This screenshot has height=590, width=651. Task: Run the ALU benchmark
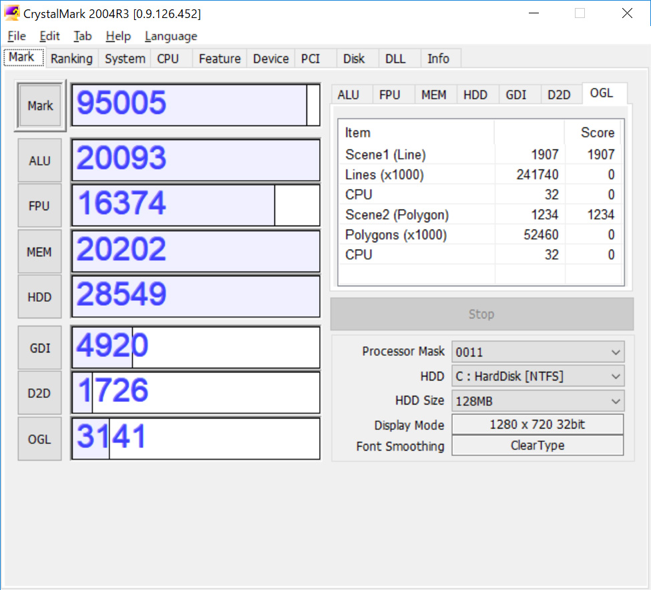[x=39, y=160]
